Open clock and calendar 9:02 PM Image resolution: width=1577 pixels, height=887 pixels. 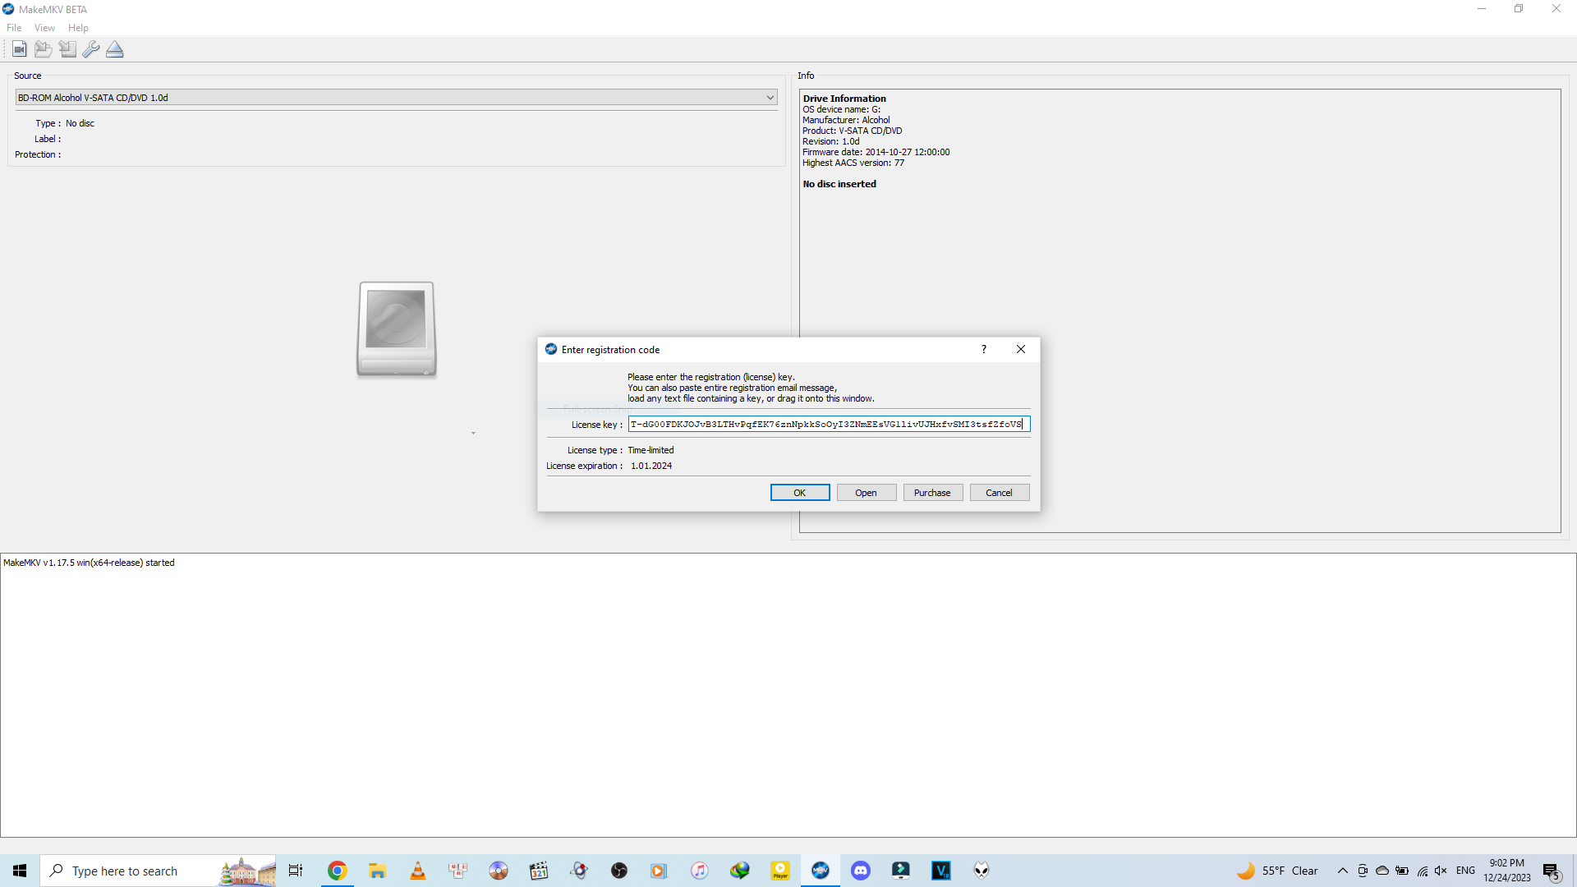pyautogui.click(x=1507, y=871)
